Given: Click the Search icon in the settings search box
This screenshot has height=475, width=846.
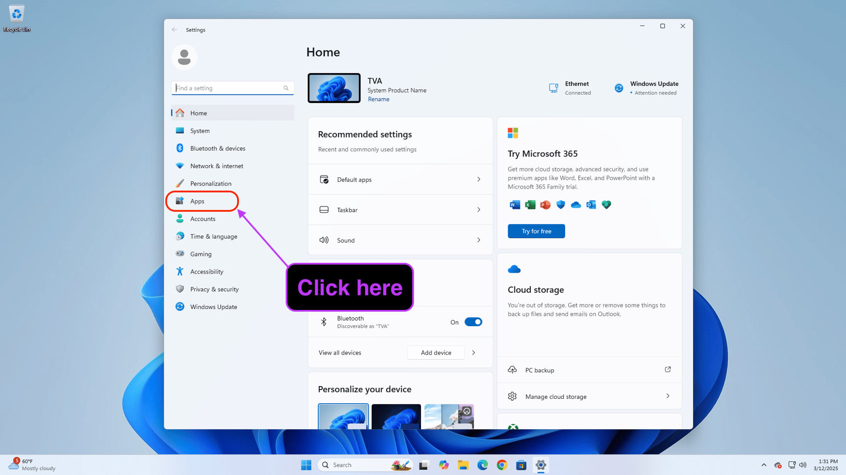Looking at the screenshot, I should click(x=286, y=88).
